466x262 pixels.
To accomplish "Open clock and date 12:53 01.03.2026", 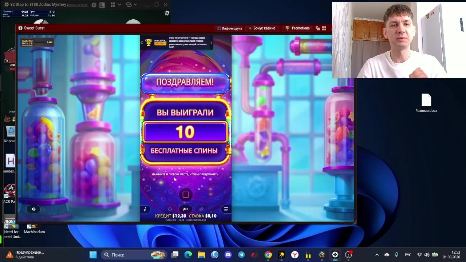I will [451, 255].
